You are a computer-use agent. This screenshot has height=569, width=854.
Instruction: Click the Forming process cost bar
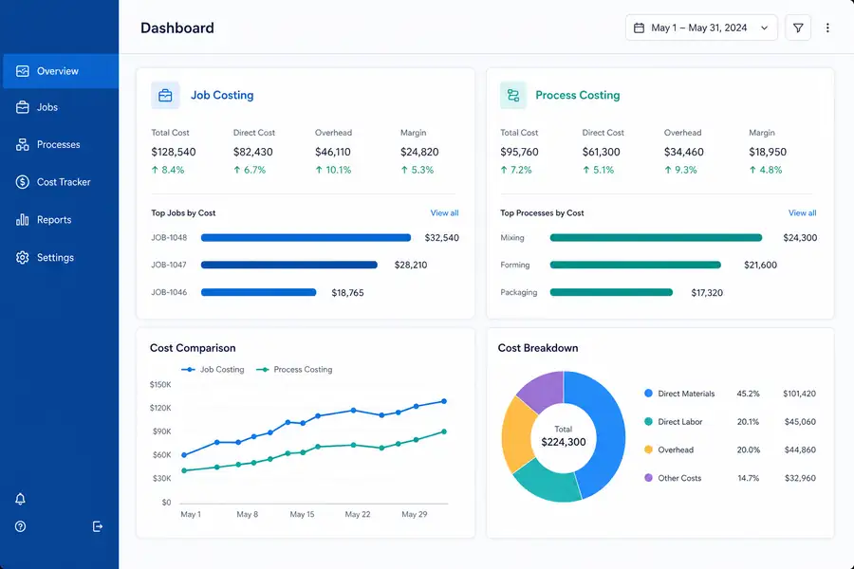click(636, 265)
